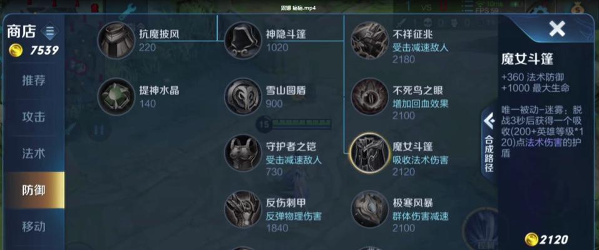The width and height of the screenshot is (599, 250).
Task: Choose the 不死鸟之眼 eye icon
Action: click(x=369, y=96)
